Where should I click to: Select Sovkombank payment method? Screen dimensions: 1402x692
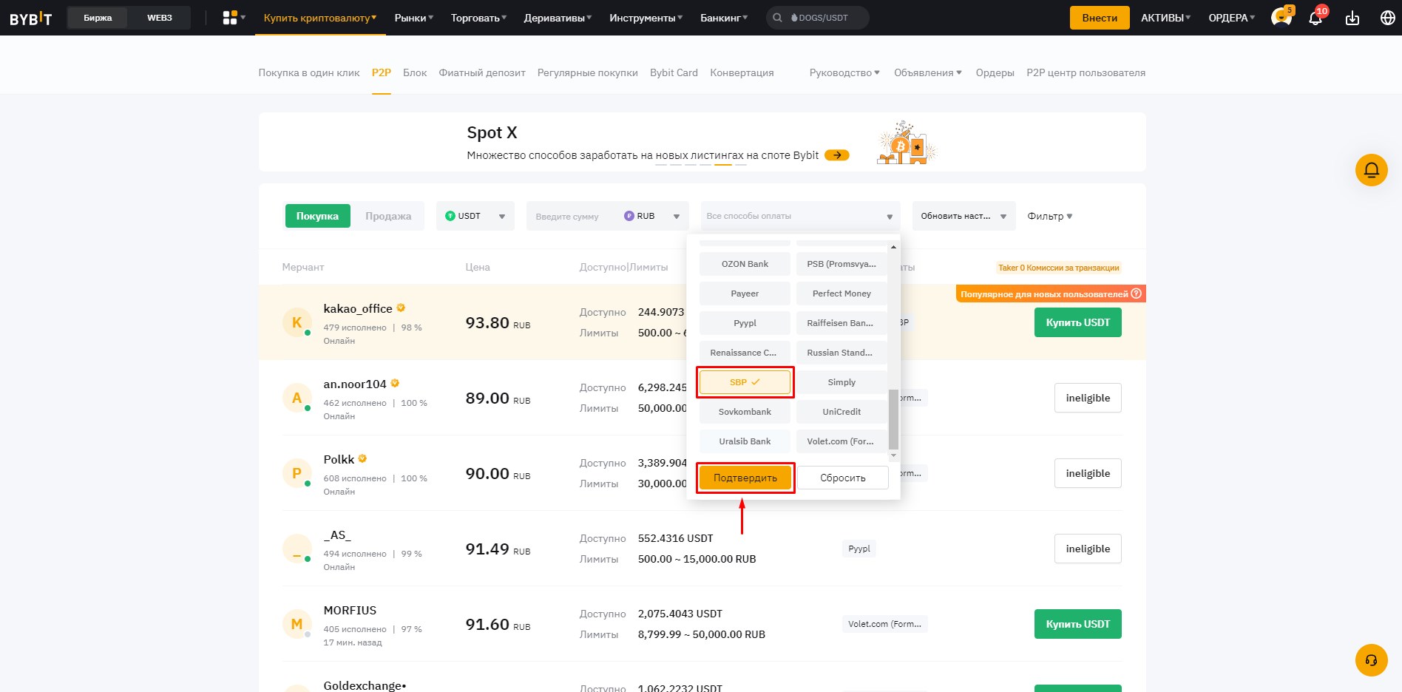point(745,412)
